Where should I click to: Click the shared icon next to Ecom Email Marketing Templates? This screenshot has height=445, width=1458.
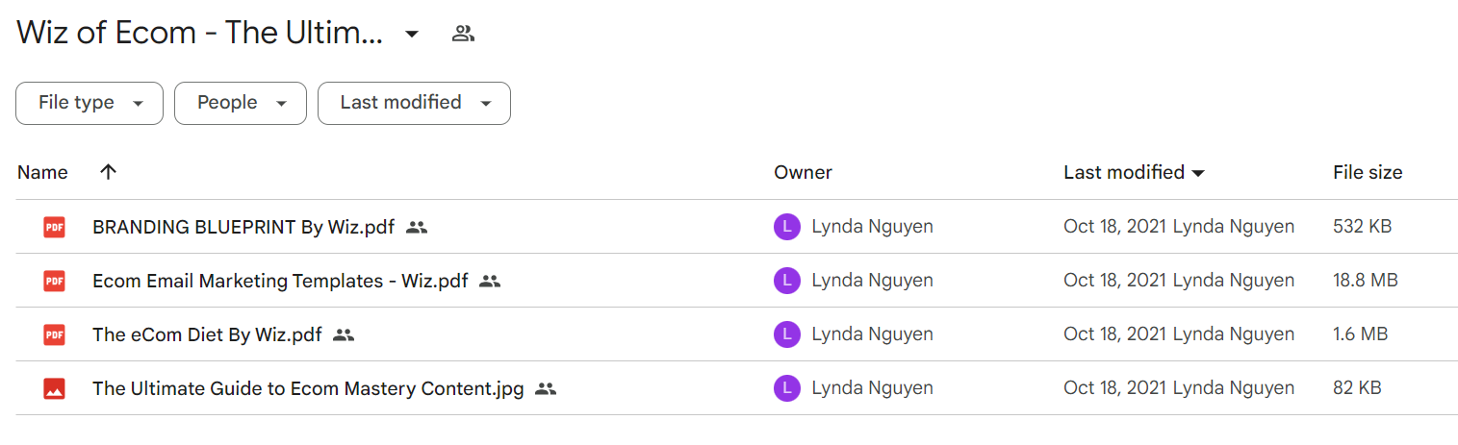click(490, 282)
